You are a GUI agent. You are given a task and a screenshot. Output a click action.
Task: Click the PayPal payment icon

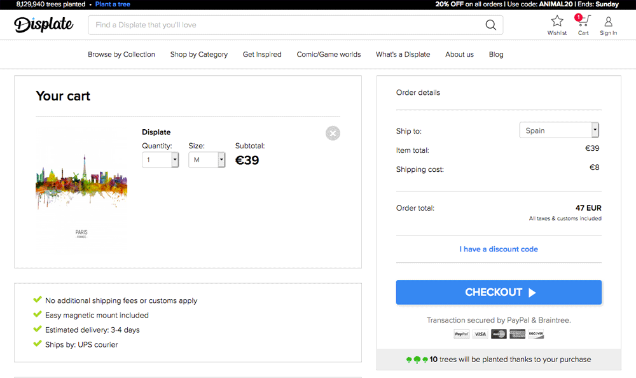462,334
